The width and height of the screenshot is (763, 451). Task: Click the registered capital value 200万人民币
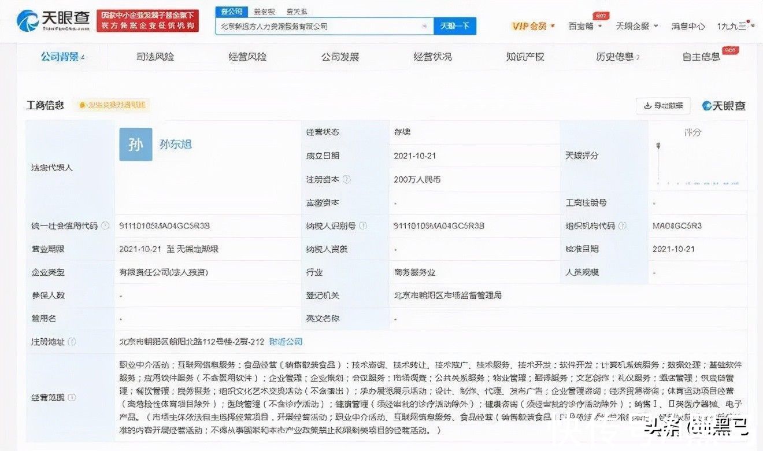[x=417, y=179]
